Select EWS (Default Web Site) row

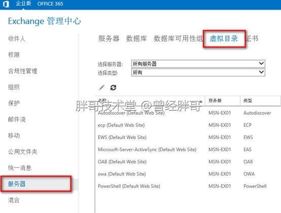[188, 137]
